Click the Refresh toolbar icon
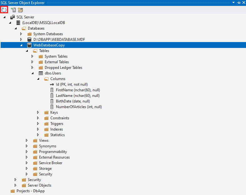The height and width of the screenshot is (195, 246). pyautogui.click(x=4, y=10)
